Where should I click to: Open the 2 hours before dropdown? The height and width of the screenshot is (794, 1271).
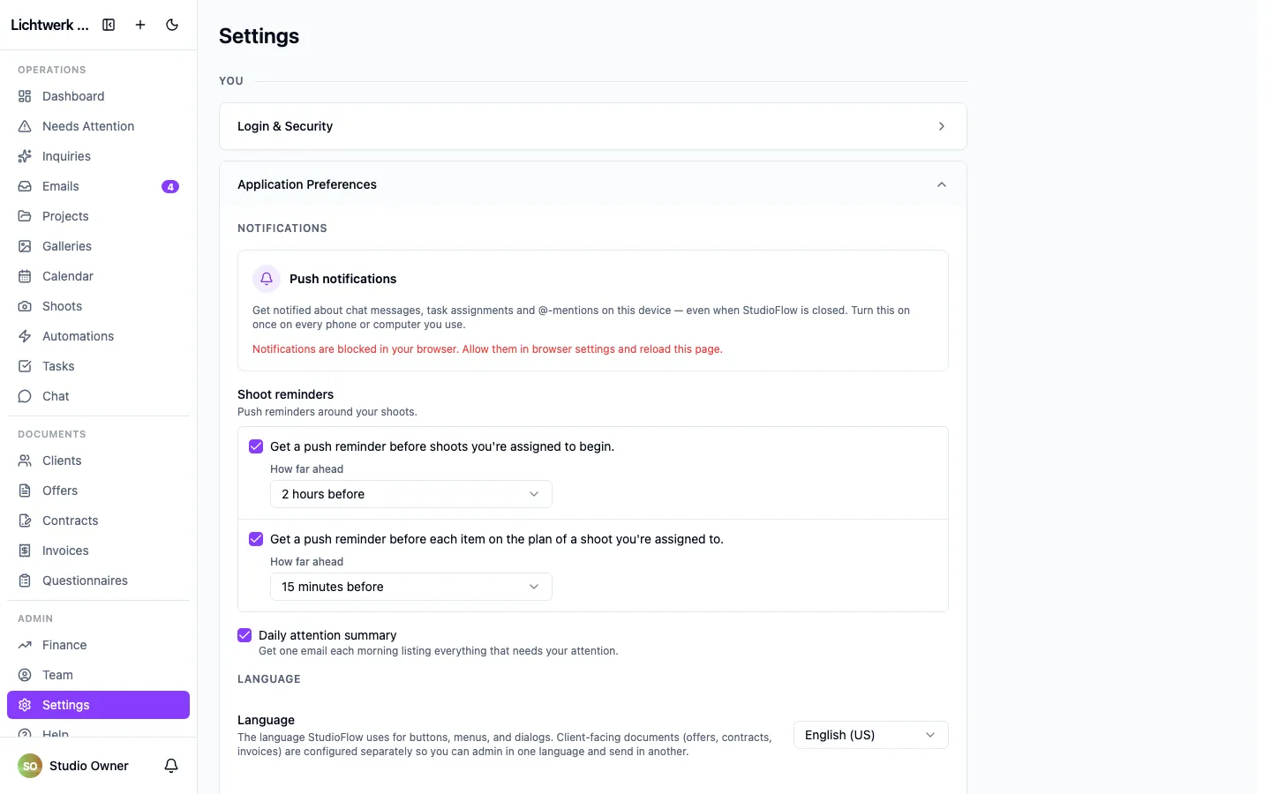tap(411, 494)
